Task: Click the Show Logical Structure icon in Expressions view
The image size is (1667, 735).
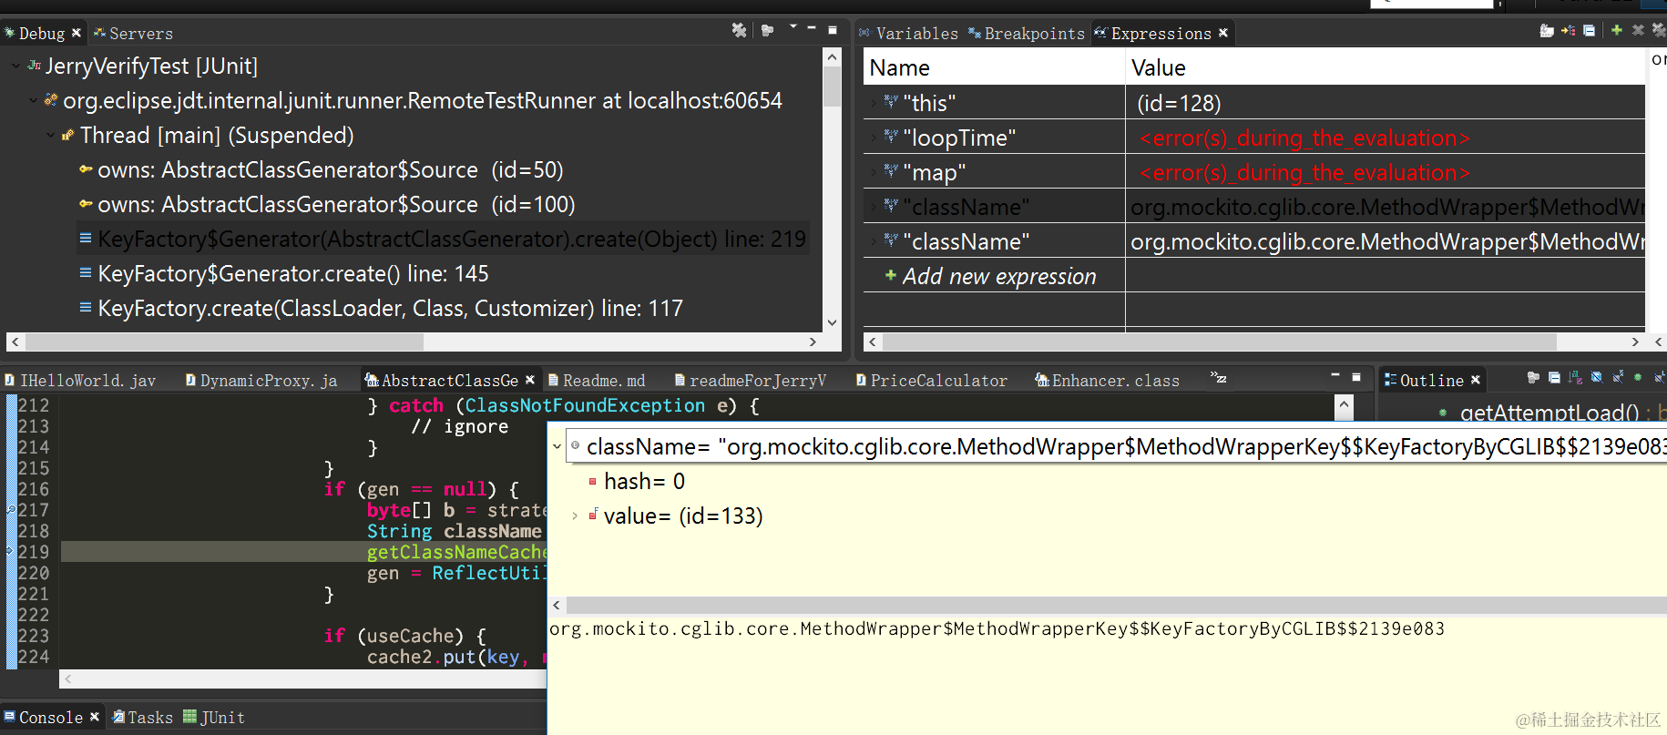Action: point(1568,30)
